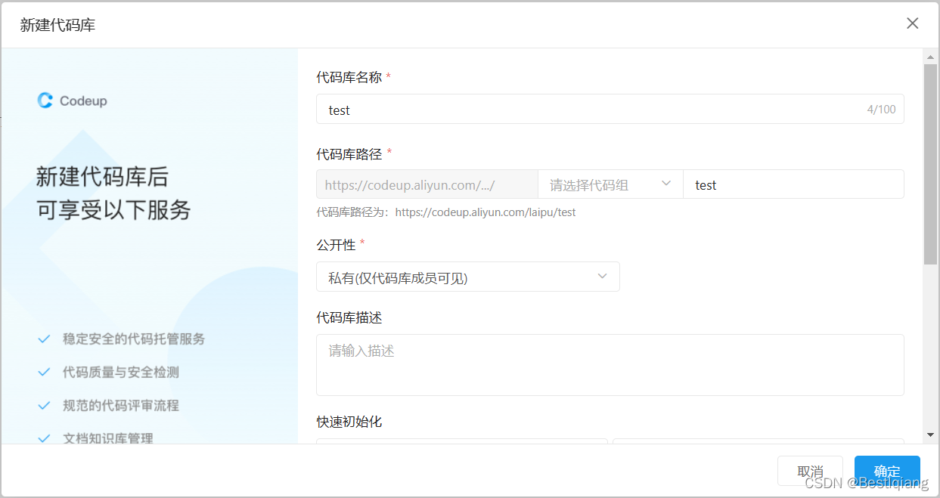This screenshot has width=940, height=498.
Task: Click the required asterisk next to 公开性
Action: click(x=361, y=243)
